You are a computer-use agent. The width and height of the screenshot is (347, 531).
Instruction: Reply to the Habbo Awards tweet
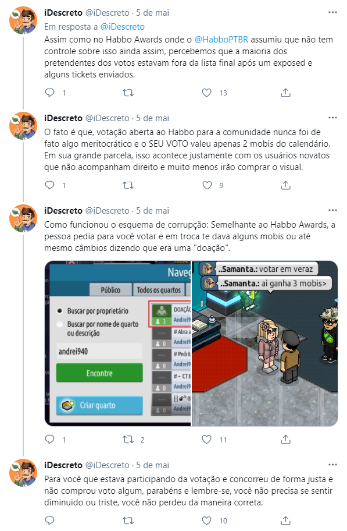pos(50,93)
